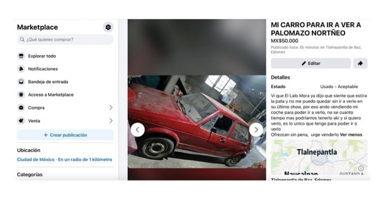Click the Explorar todo storefront icon

click(21, 56)
